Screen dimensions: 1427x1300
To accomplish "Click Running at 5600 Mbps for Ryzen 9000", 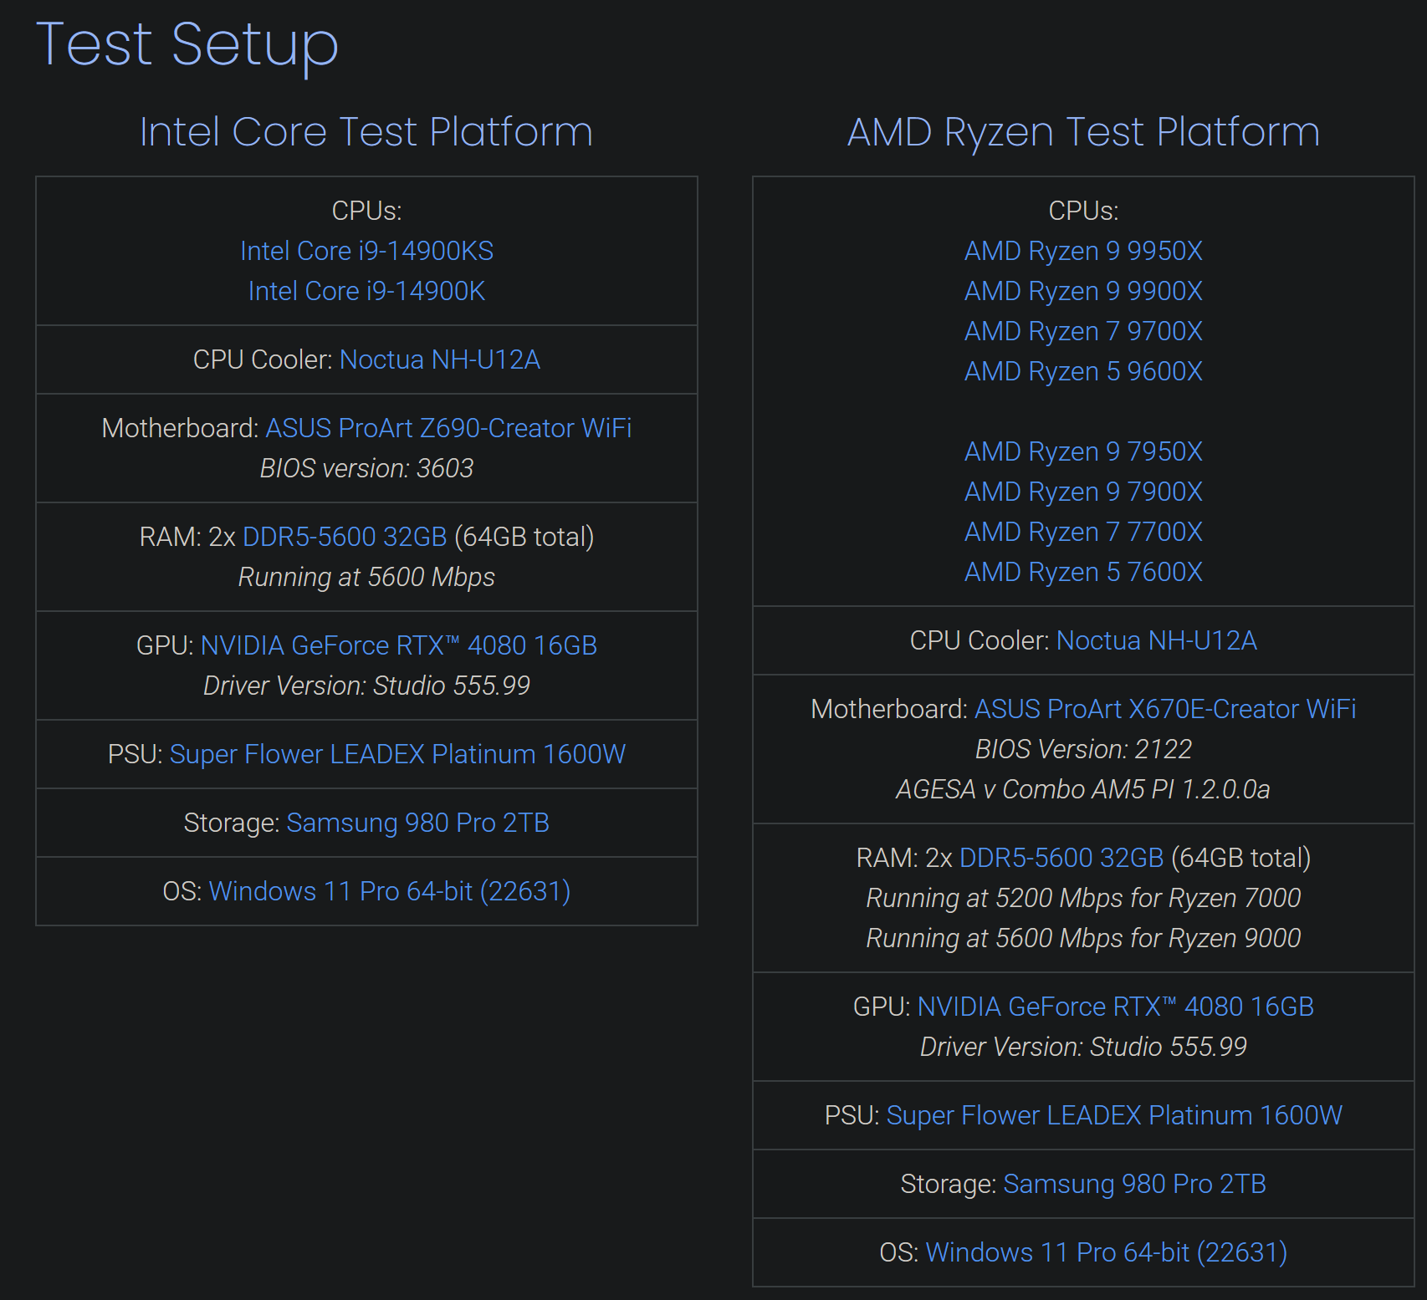I will click(x=1083, y=938).
